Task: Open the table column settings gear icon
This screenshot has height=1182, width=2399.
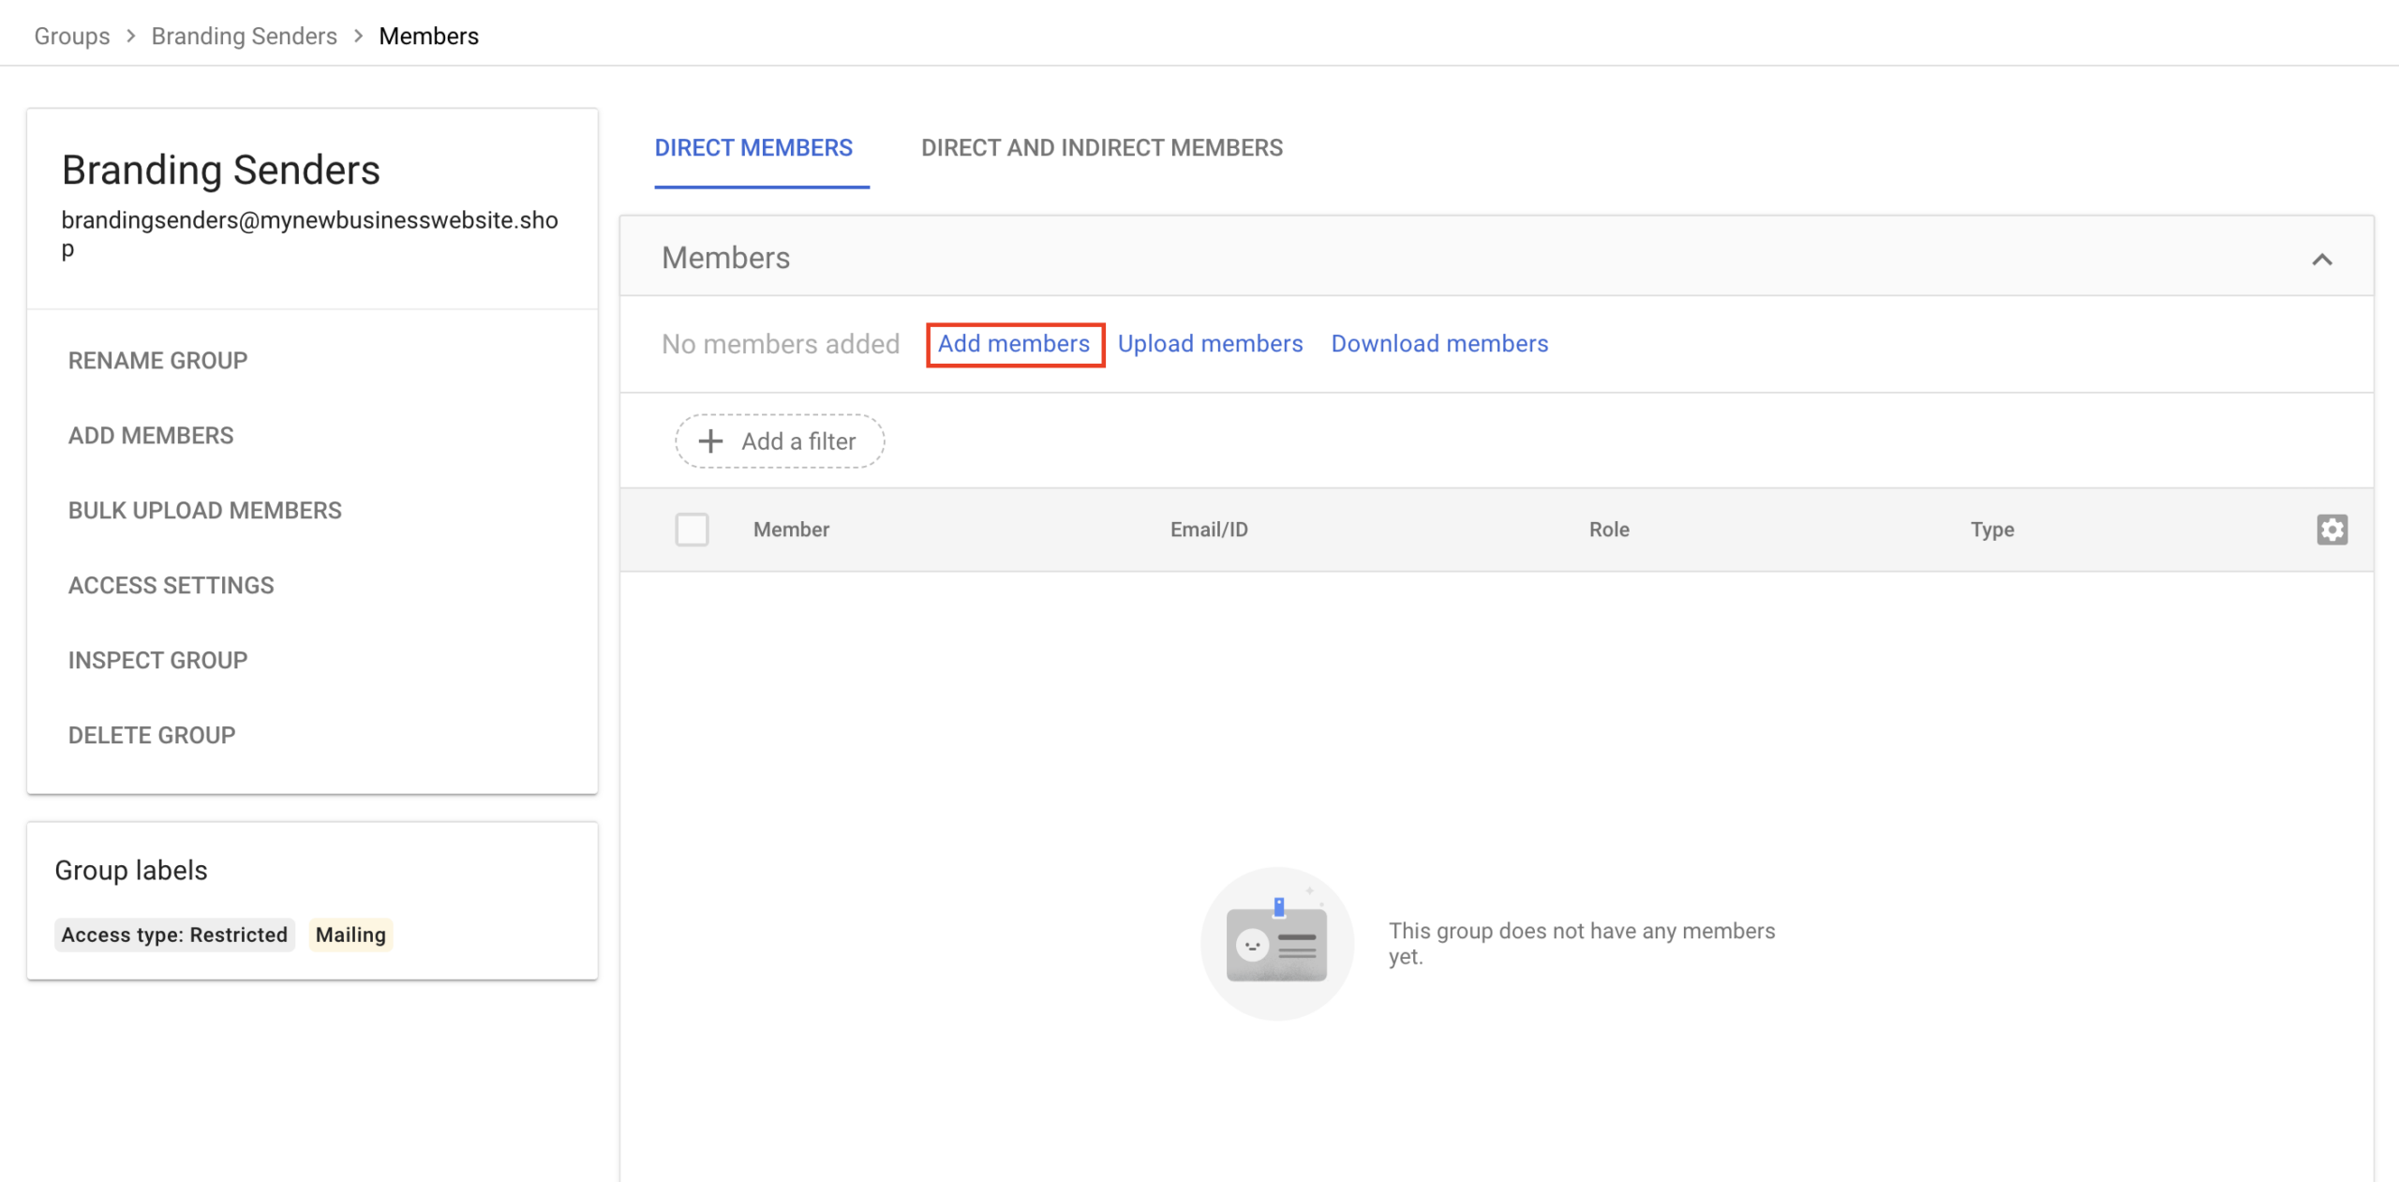Action: click(x=2332, y=530)
